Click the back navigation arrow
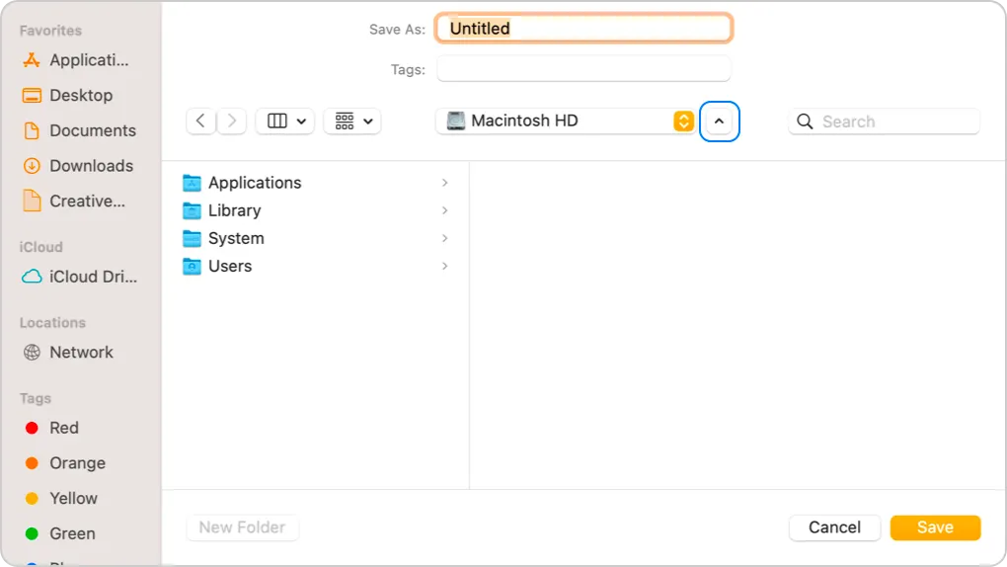This screenshot has width=1007, height=567. (200, 121)
